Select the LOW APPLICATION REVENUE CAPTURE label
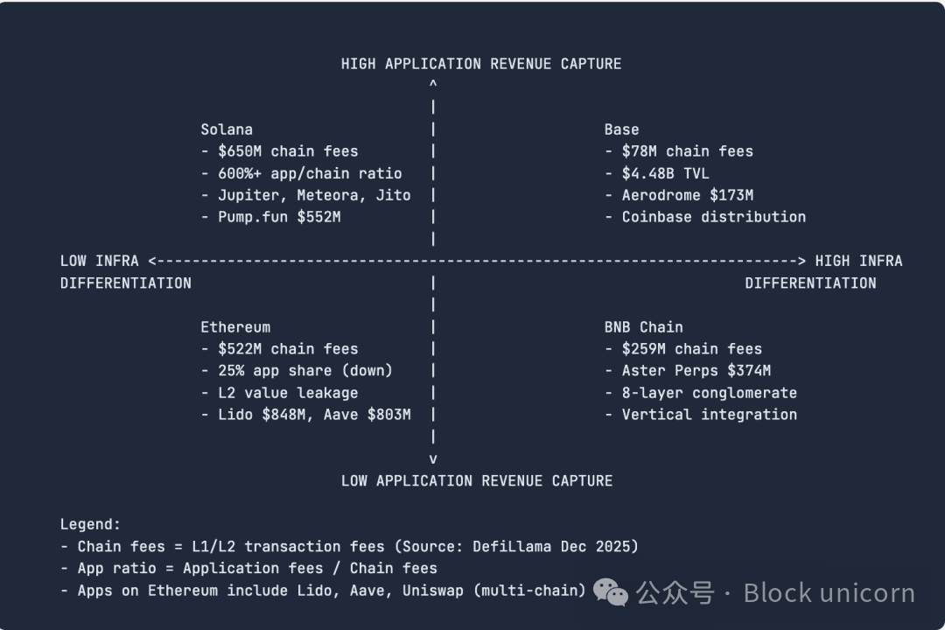Image resolution: width=945 pixels, height=630 pixels. tap(477, 480)
